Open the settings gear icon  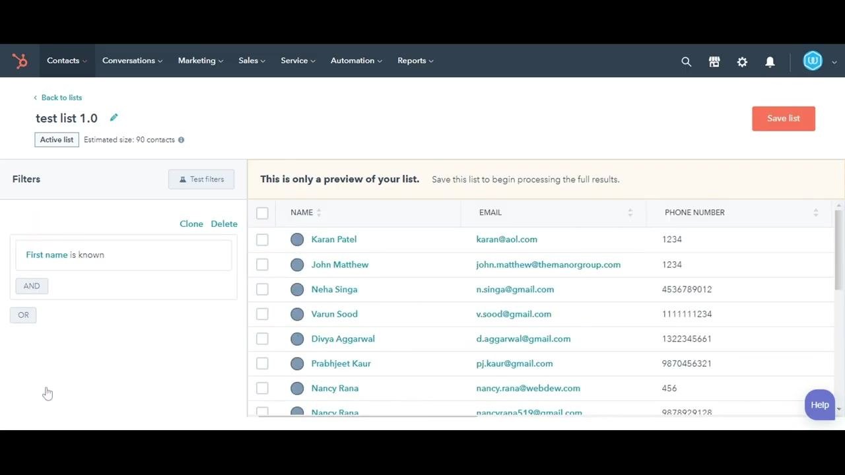[x=742, y=61]
